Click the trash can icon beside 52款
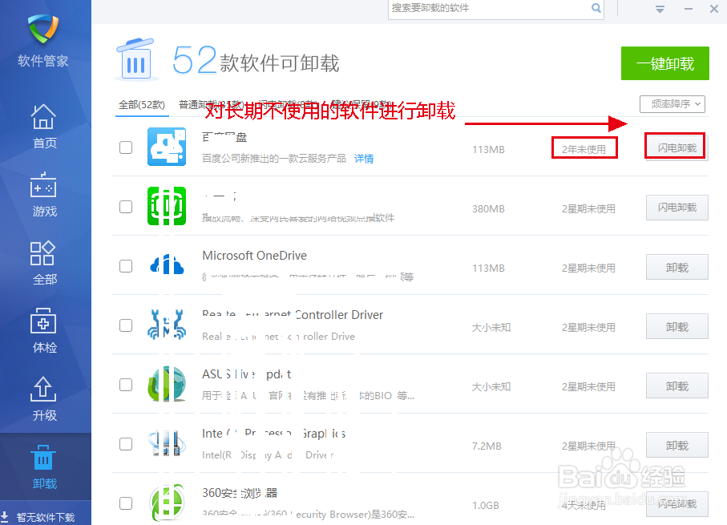This screenshot has height=525, width=727. [x=135, y=59]
